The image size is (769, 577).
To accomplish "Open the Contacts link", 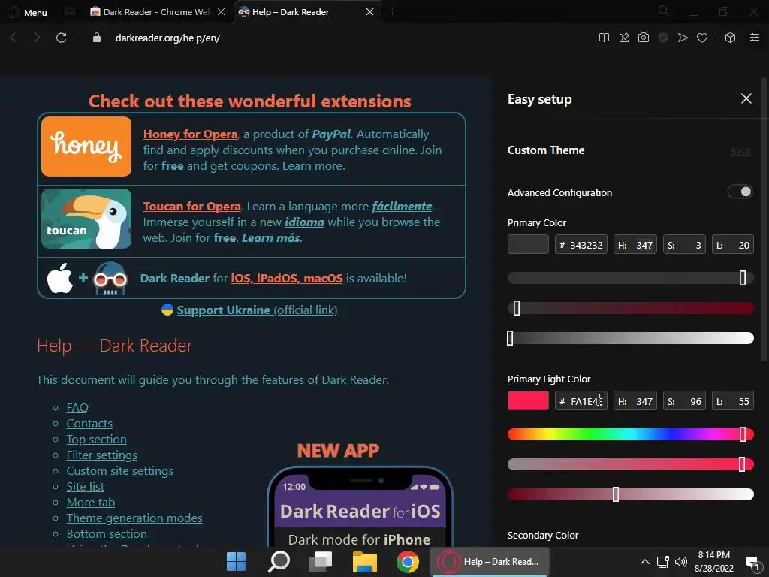I will tap(89, 424).
